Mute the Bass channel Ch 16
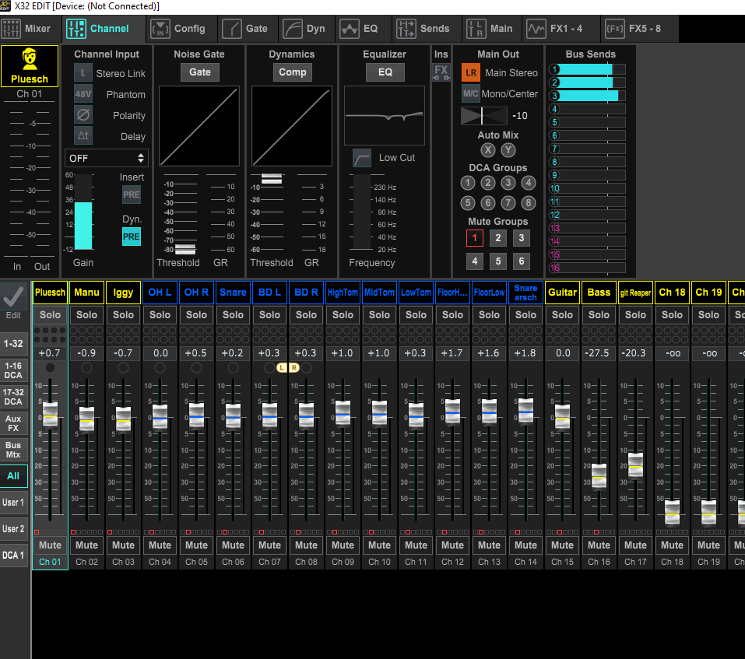 [599, 545]
